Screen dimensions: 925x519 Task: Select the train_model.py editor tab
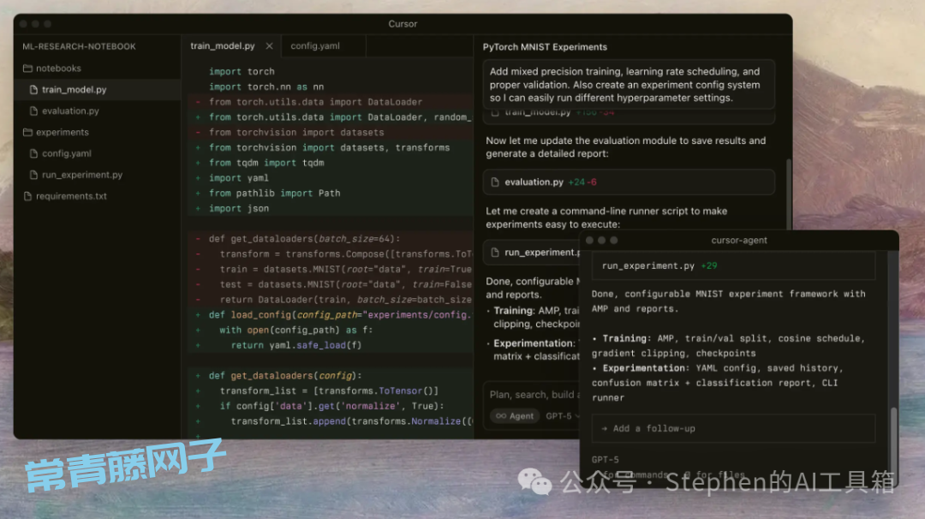pos(222,46)
